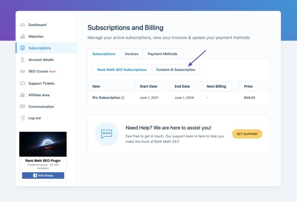Click Log out

click(x=35, y=118)
